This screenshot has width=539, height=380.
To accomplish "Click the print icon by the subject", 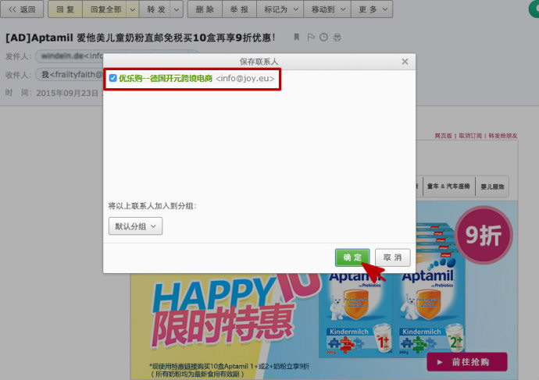I will coord(337,37).
